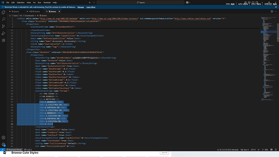Image resolution: width=279 pixels, height=157 pixels.
Task: Click the command center Search field
Action: pos(141,2)
